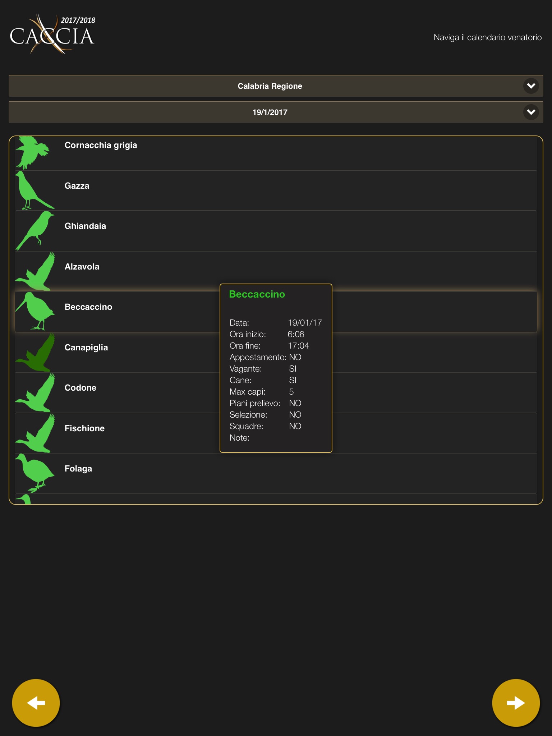This screenshot has width=552, height=736.
Task: Select the Cornacchia grigia species name
Action: pos(101,145)
